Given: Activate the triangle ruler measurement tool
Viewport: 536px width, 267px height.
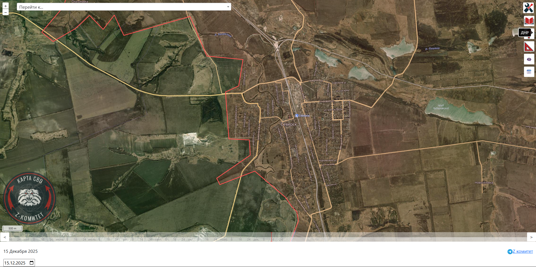Looking at the screenshot, I should 529,47.
